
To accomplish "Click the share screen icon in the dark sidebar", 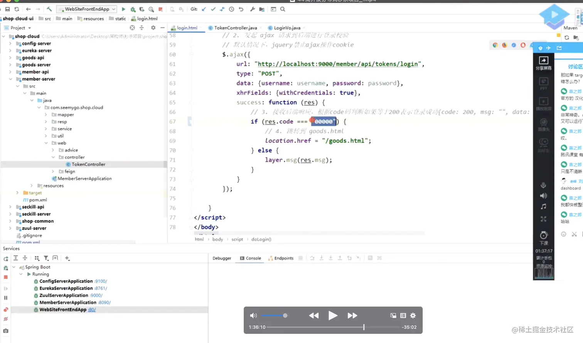I will (x=543, y=63).
